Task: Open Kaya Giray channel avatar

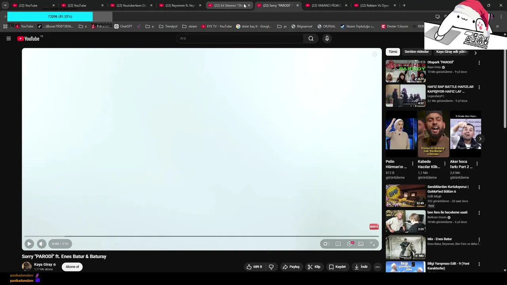Action: (27, 267)
